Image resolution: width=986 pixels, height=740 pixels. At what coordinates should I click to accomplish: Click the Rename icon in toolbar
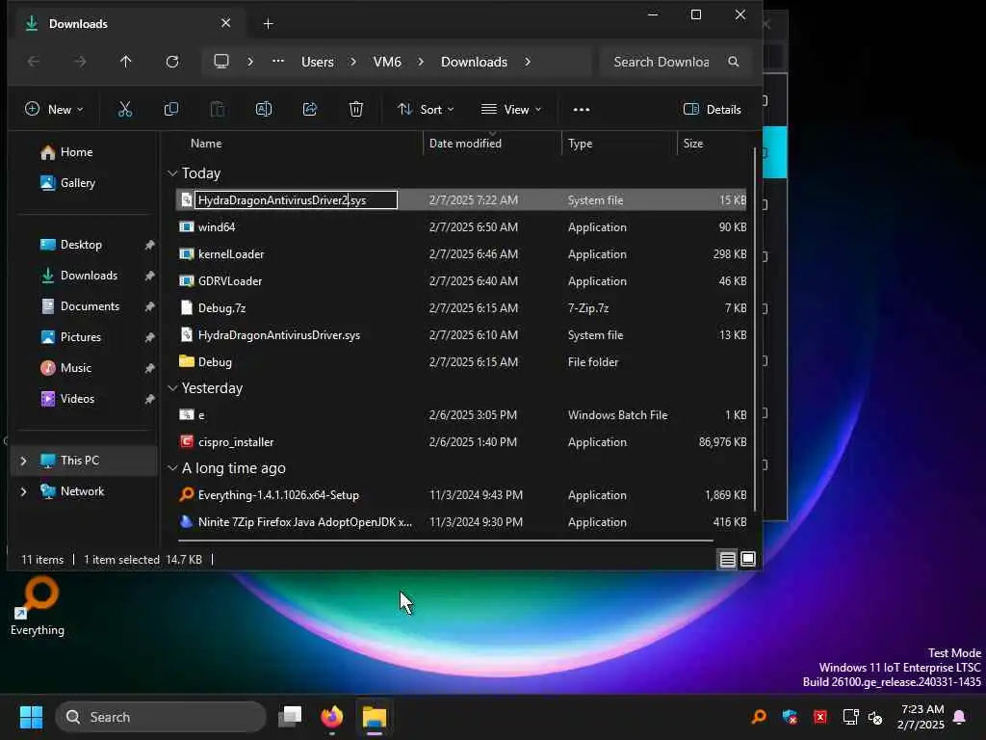[264, 110]
